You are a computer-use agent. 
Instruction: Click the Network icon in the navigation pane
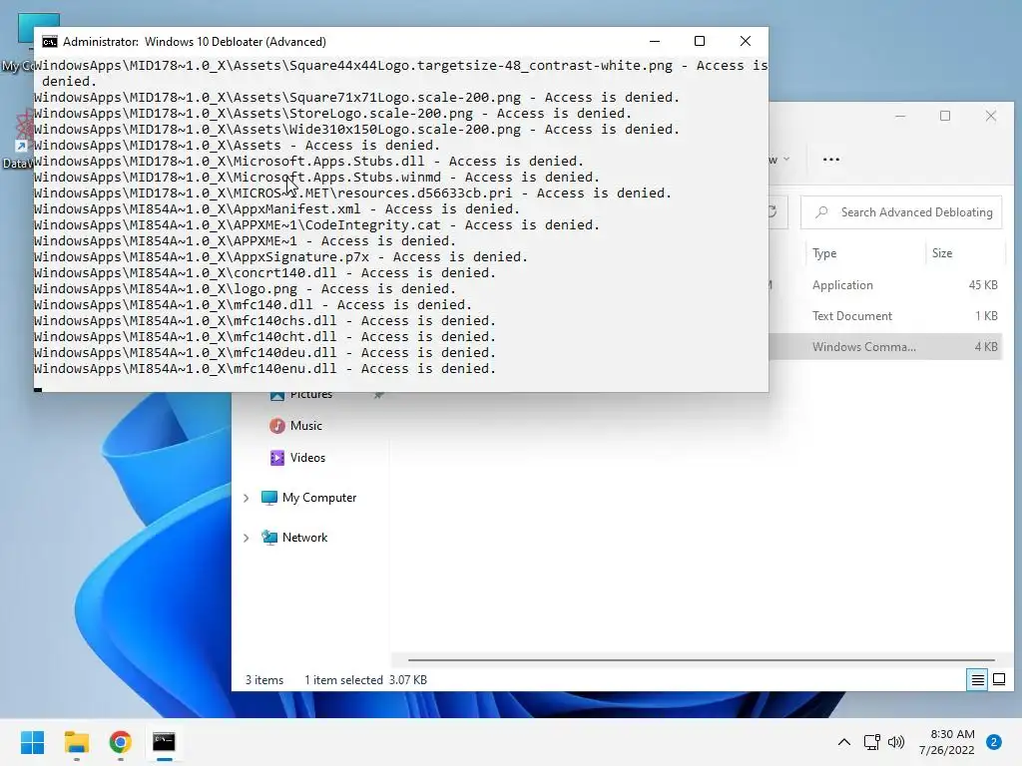click(268, 538)
